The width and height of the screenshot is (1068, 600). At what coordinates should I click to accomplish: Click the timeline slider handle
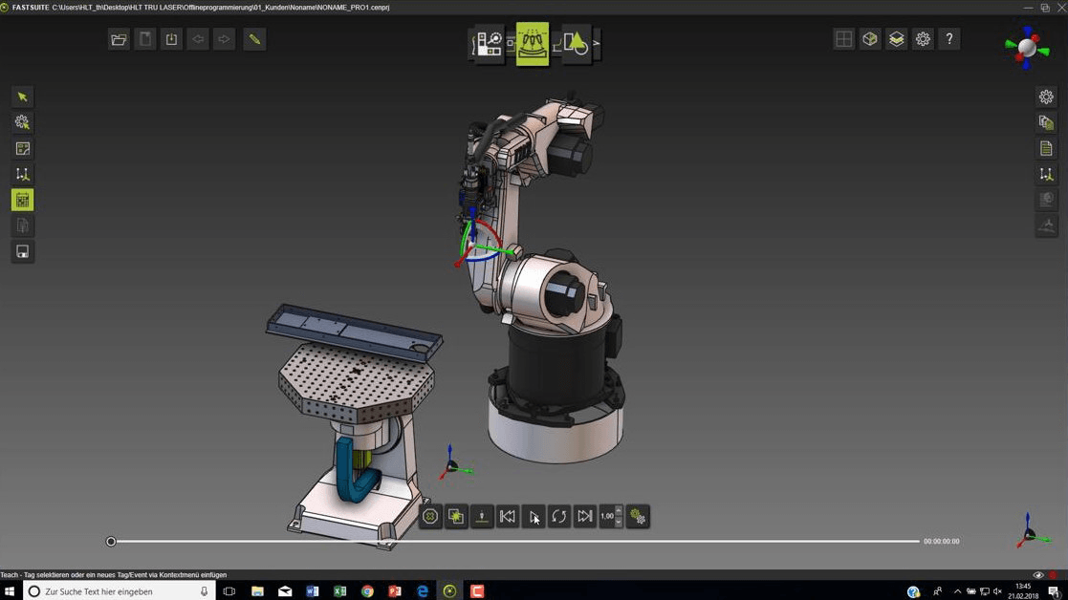(x=111, y=542)
